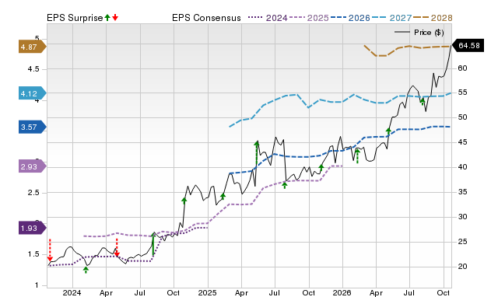The width and height of the screenshot is (498, 297).
Task: Click the 25 label on price axis
Action: tap(462, 242)
